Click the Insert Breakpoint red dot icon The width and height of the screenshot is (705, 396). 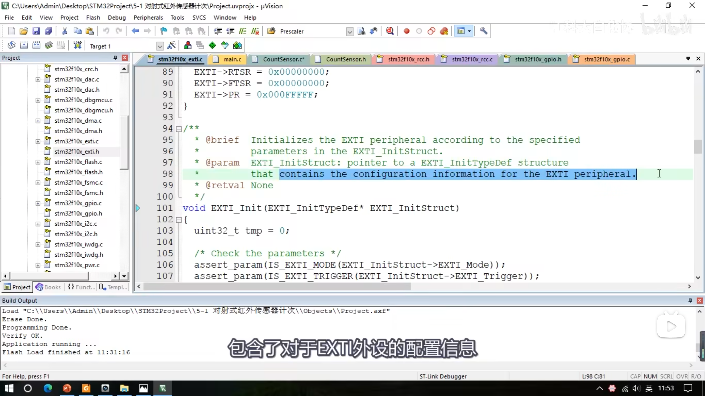(406, 31)
